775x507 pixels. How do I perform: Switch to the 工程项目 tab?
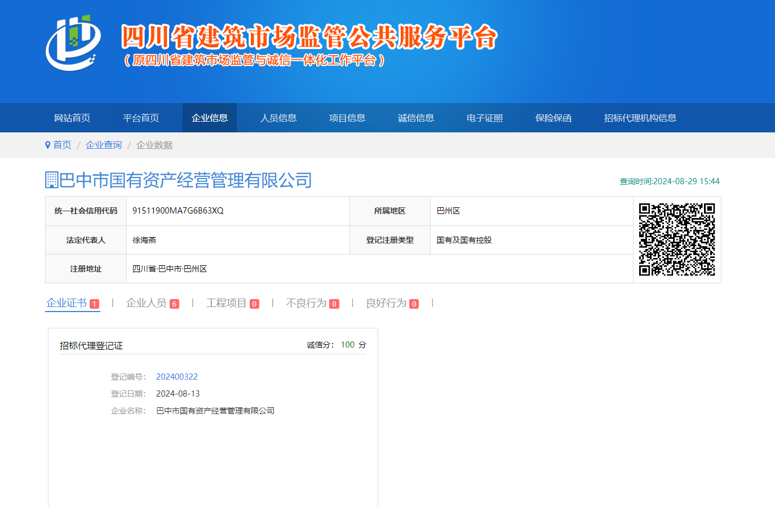tap(226, 303)
